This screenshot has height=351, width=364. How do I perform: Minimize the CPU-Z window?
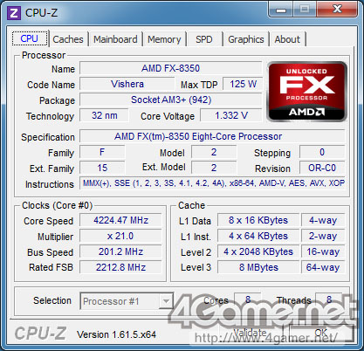281,10
